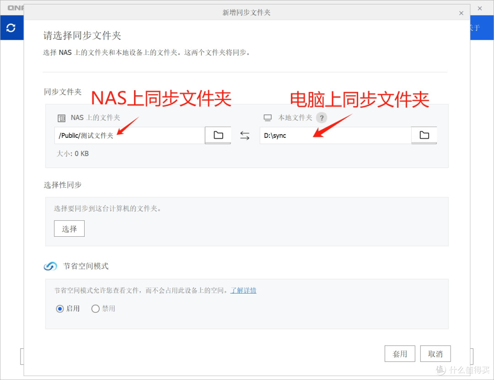Click the 选择性同步 section label
Image resolution: width=494 pixels, height=380 pixels.
(x=62, y=185)
